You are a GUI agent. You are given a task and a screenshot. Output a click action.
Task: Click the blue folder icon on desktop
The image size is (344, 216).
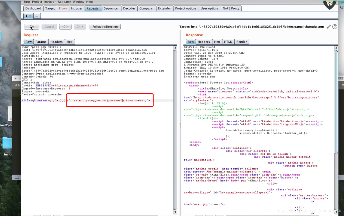pyautogui.click(x=7, y=143)
